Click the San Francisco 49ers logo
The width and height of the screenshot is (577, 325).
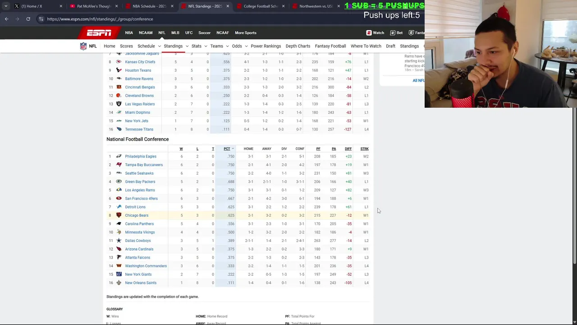[x=119, y=199]
